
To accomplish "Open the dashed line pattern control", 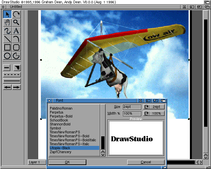I will pos(12,75).
